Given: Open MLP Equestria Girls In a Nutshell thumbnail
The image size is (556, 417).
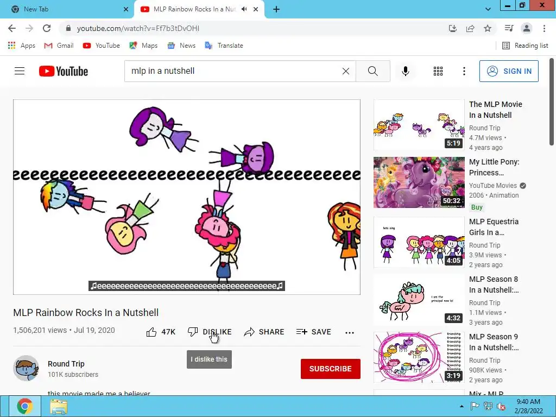Looking at the screenshot, I should point(419,242).
